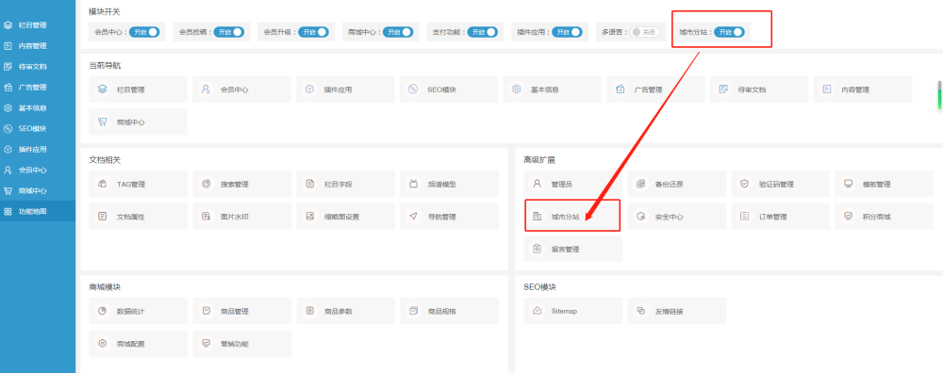Screen dimensions: 943x373
Task: Open the TAG管理 tag icon
Action: [103, 184]
